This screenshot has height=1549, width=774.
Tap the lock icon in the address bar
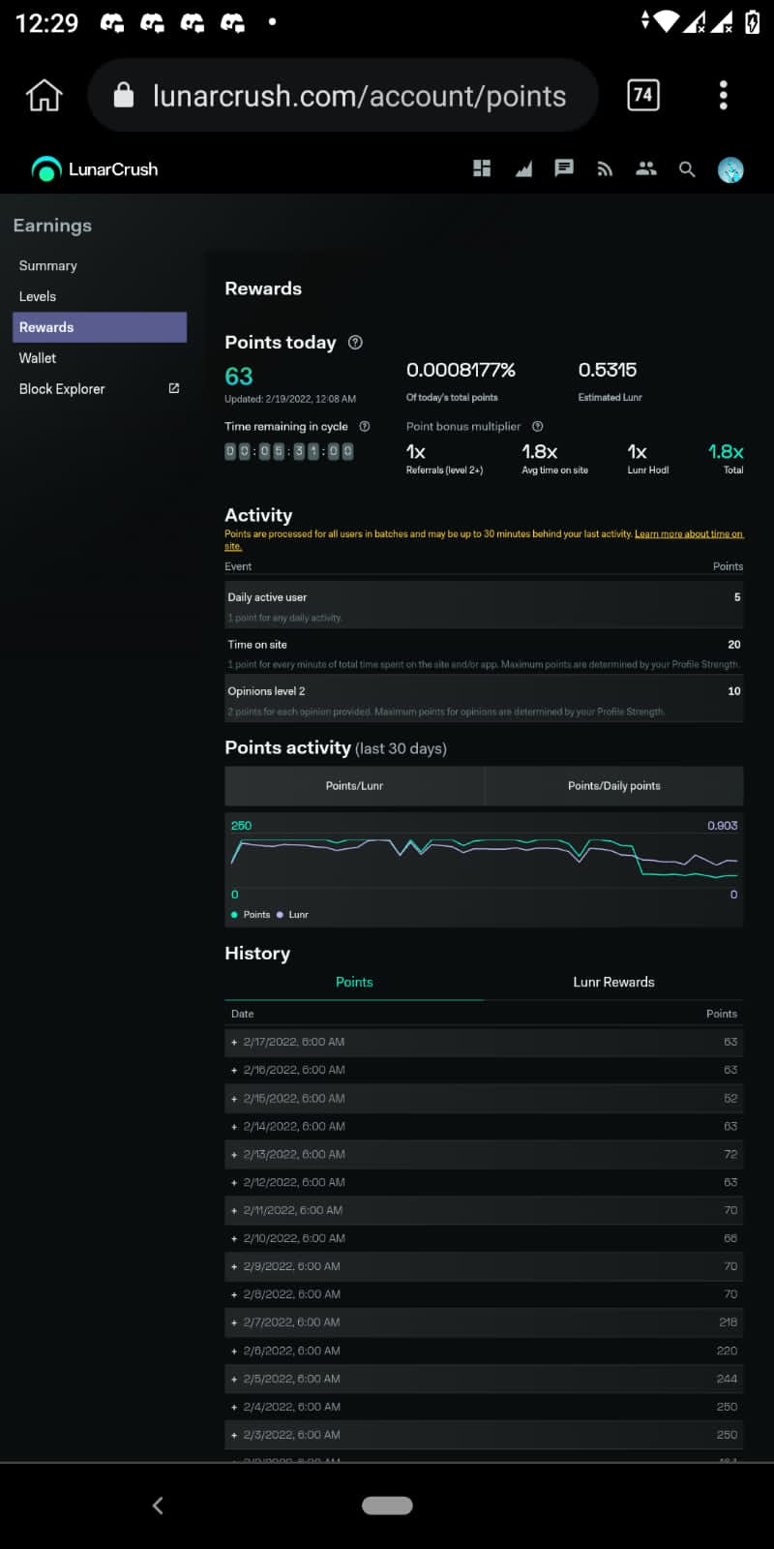point(123,95)
